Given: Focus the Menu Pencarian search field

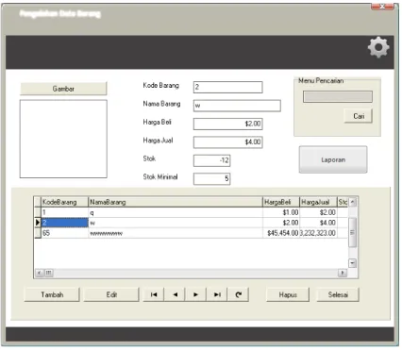Looking at the screenshot, I should tap(338, 97).
